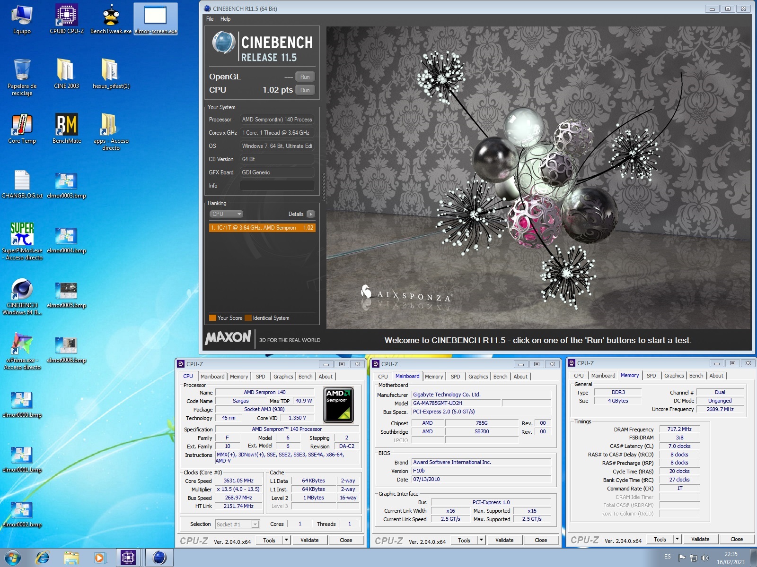
Task: Click the Cinebench Info input field
Action: coord(277,186)
